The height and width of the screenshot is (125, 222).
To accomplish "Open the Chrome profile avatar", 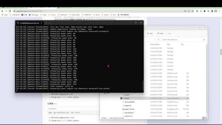I will (216, 11).
